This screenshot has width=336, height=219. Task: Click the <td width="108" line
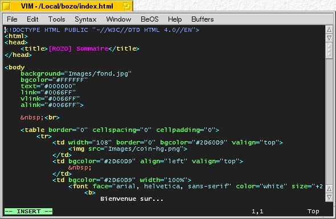[167, 142]
